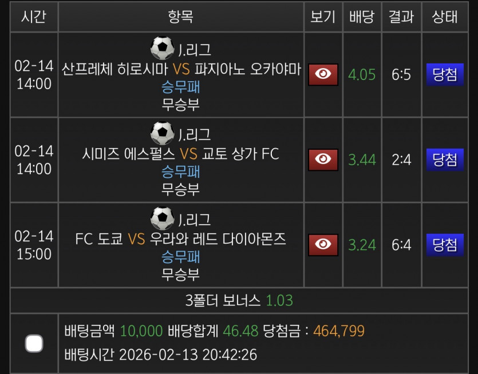Click the 당첨금 464,799 amount
The height and width of the screenshot is (374, 478).
tap(339, 331)
